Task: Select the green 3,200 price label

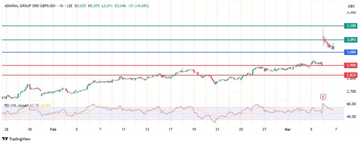Action: tap(351, 26)
